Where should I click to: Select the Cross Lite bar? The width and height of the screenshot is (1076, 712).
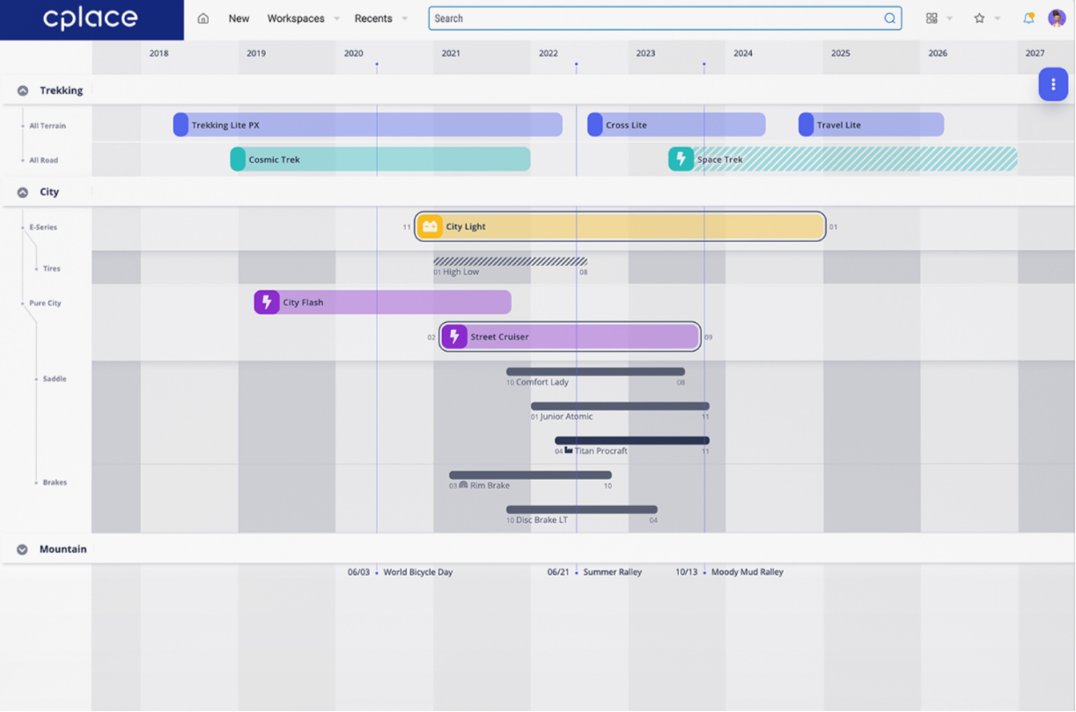[x=676, y=125]
